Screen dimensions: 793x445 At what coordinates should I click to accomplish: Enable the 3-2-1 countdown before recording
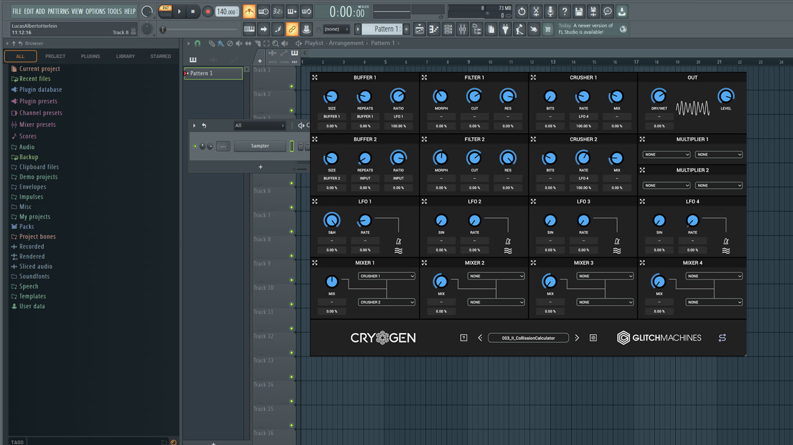277,12
